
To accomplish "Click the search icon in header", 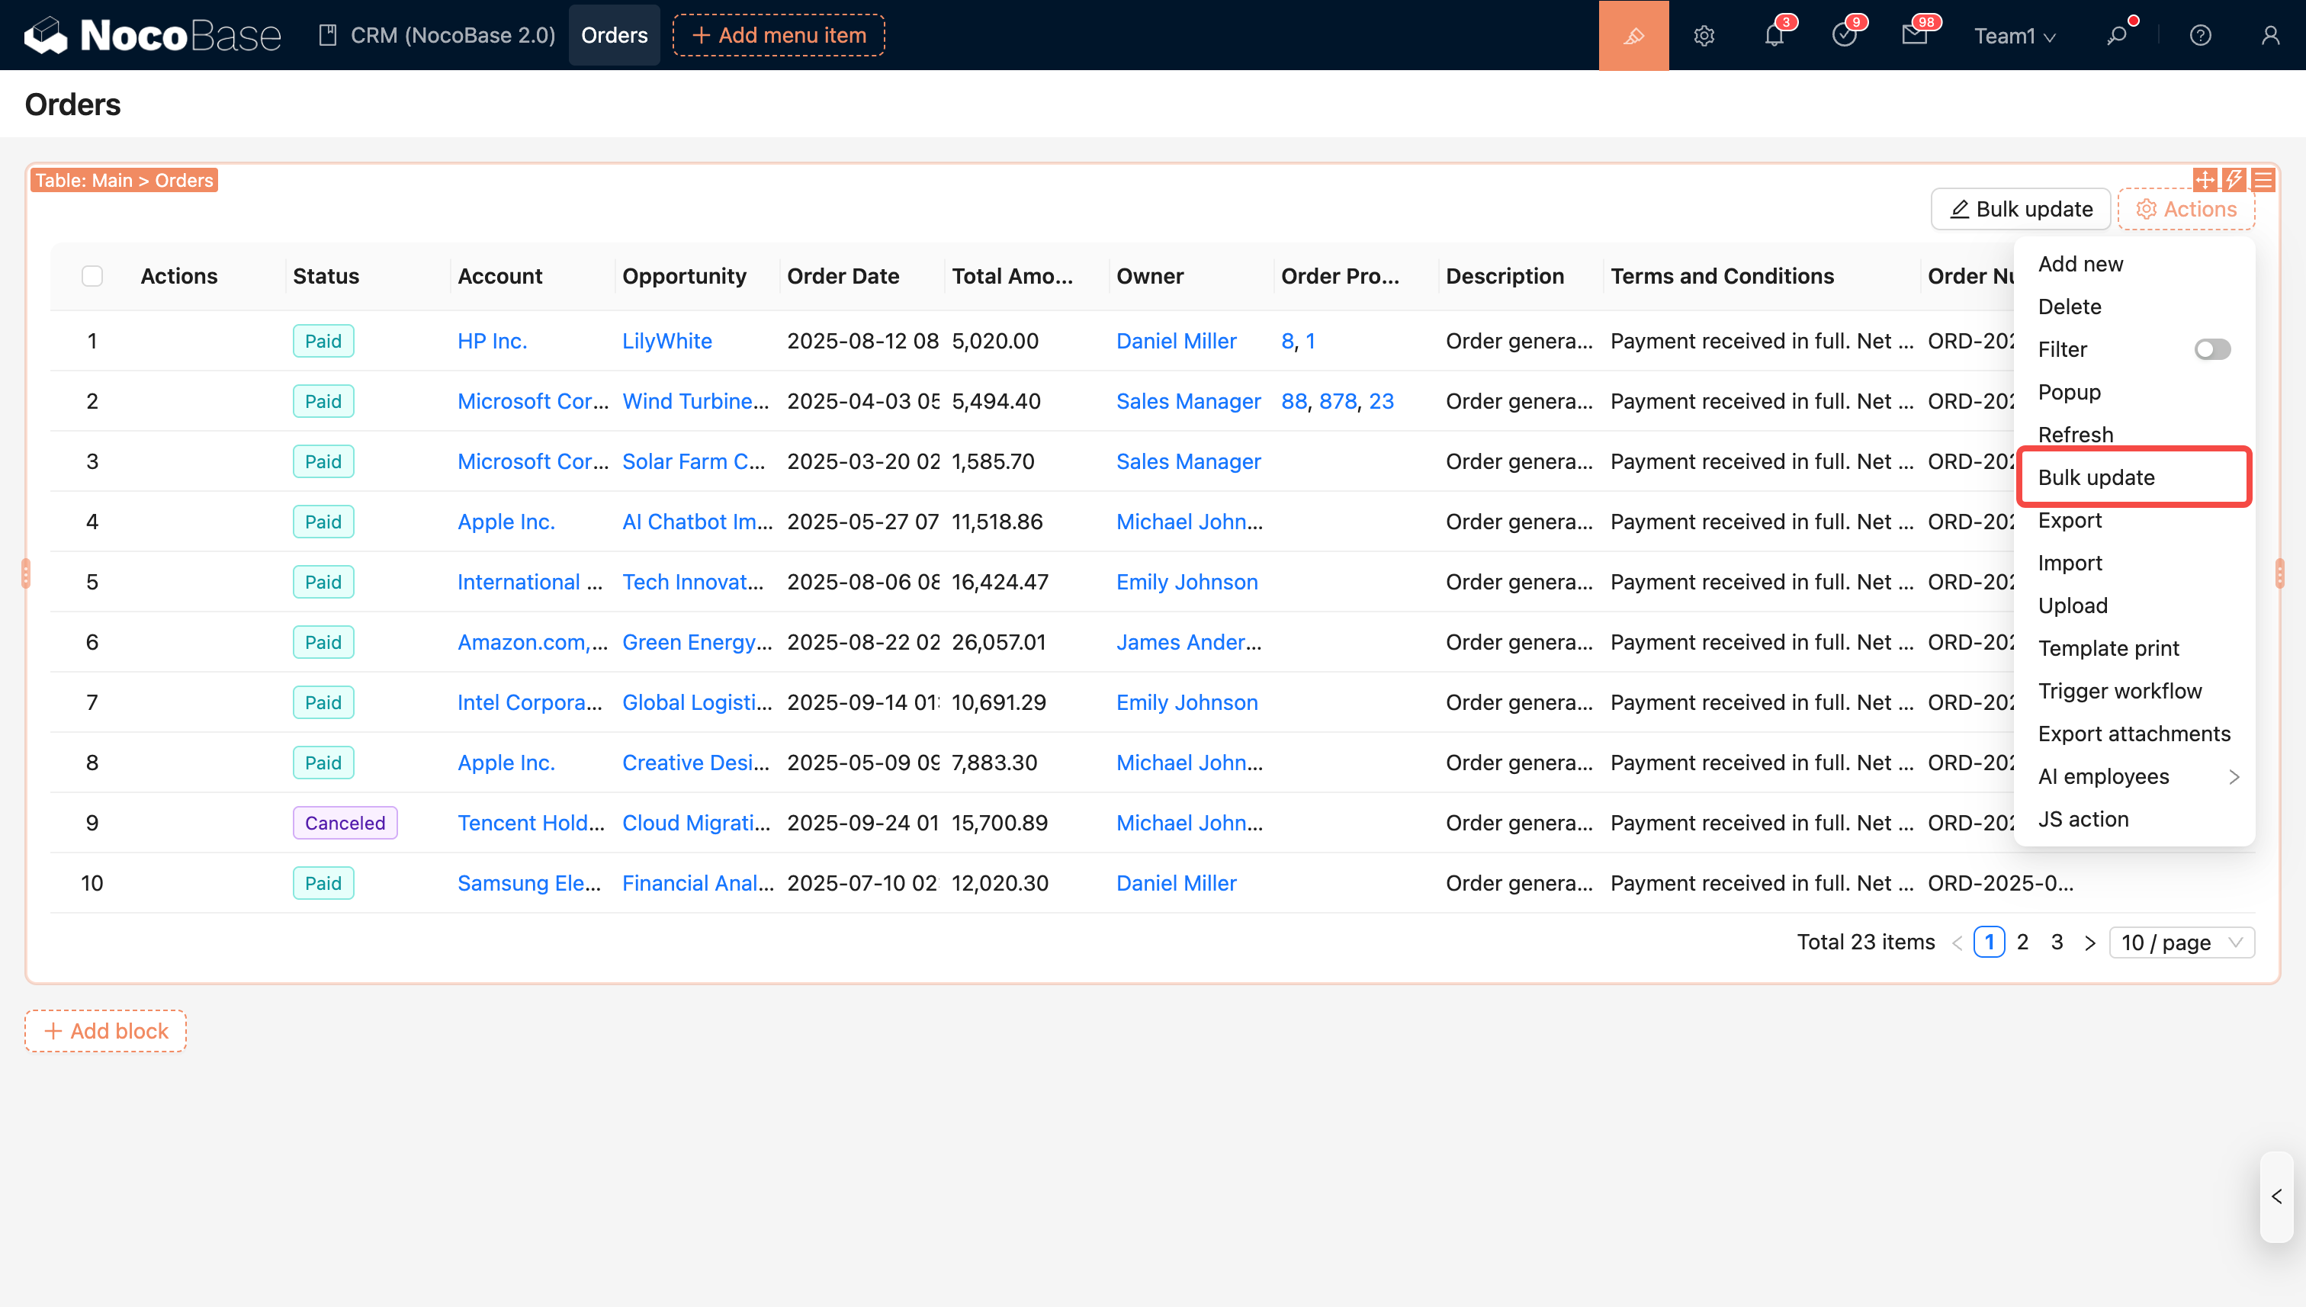I will [x=2117, y=35].
